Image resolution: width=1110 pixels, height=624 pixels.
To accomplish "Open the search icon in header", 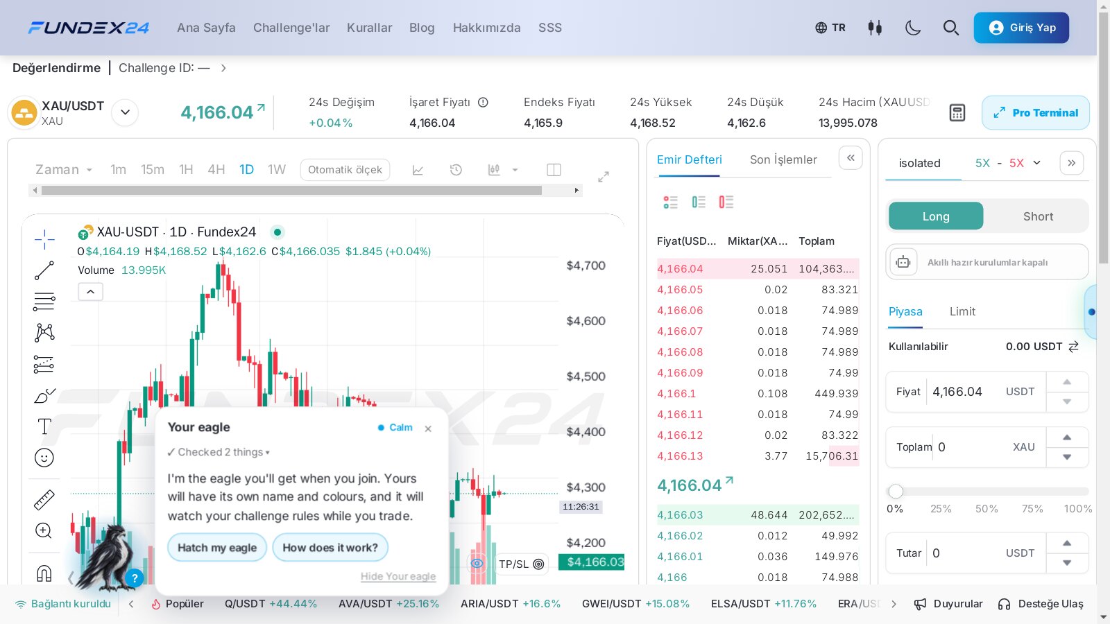I will [x=951, y=28].
